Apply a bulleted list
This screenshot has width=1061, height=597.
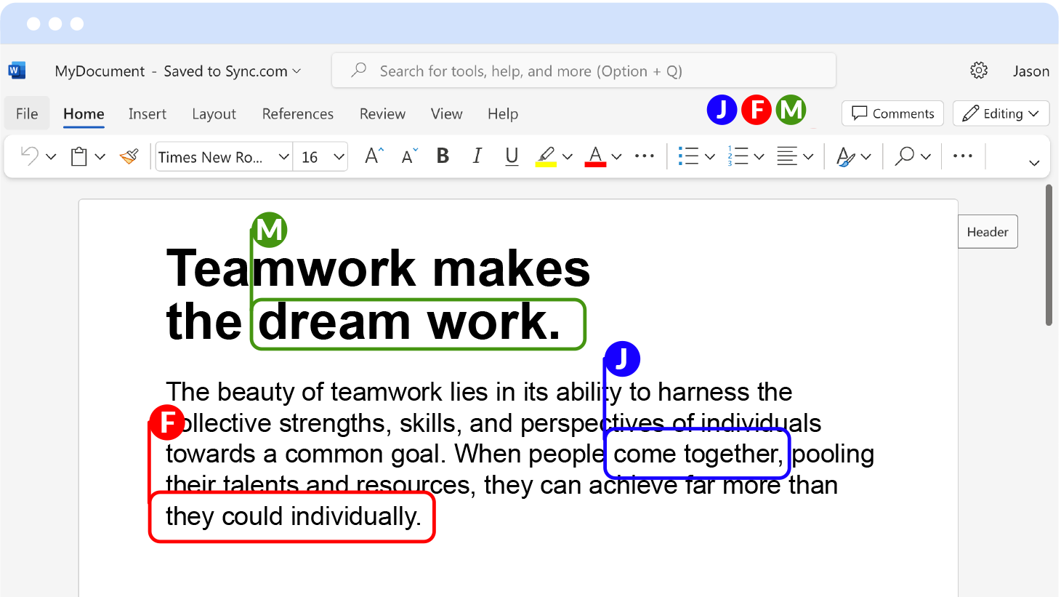[x=689, y=156]
